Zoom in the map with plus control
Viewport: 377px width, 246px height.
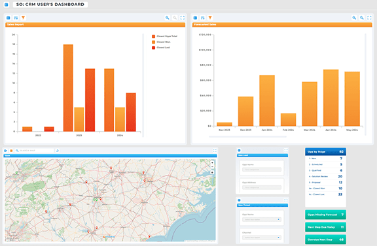point(212,162)
